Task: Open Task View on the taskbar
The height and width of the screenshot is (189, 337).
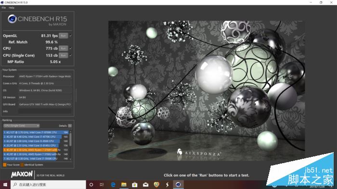Action: pos(102,185)
